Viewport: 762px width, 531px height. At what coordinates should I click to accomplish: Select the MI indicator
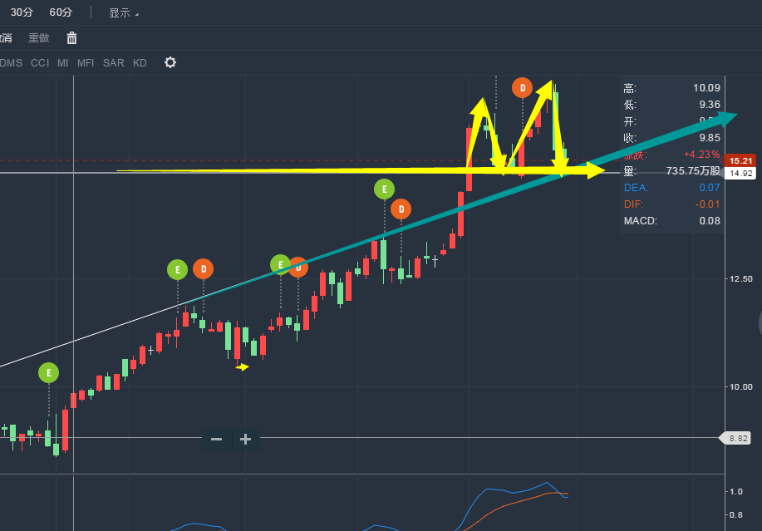pyautogui.click(x=62, y=62)
